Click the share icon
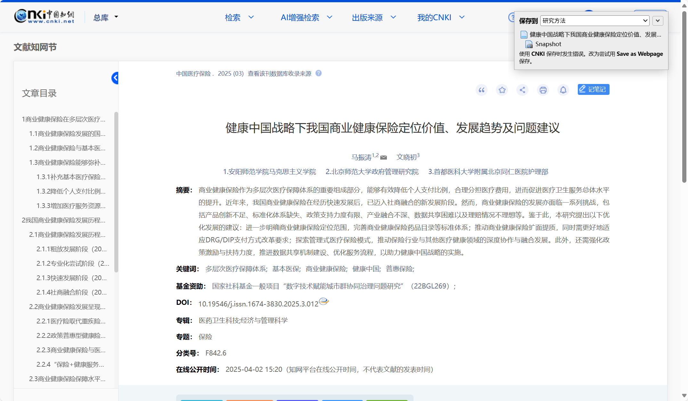This screenshot has height=401, width=688. (522, 90)
